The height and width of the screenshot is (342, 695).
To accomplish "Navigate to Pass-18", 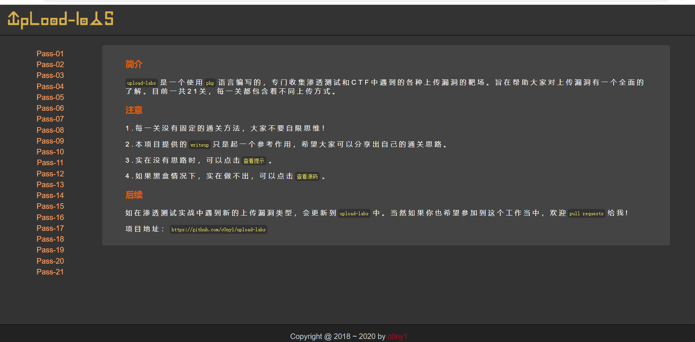I will pos(50,239).
